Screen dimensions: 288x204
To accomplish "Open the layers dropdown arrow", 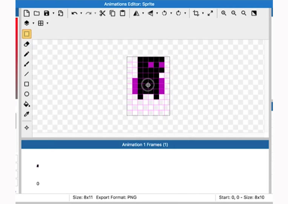I will (x=34, y=23).
